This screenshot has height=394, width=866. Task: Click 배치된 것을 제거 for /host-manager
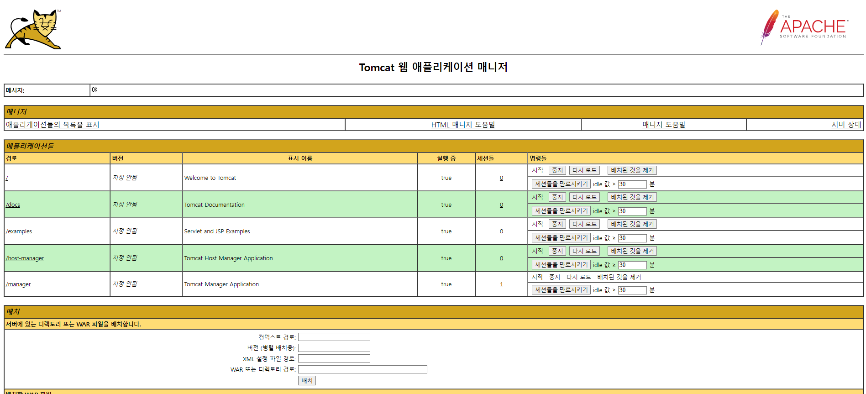pyautogui.click(x=632, y=251)
